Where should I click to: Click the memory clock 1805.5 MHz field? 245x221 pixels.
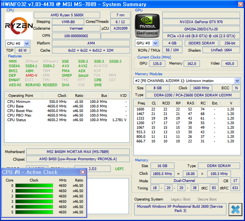162,174
